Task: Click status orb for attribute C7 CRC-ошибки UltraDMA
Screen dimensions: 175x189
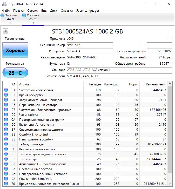Action: (6, 179)
